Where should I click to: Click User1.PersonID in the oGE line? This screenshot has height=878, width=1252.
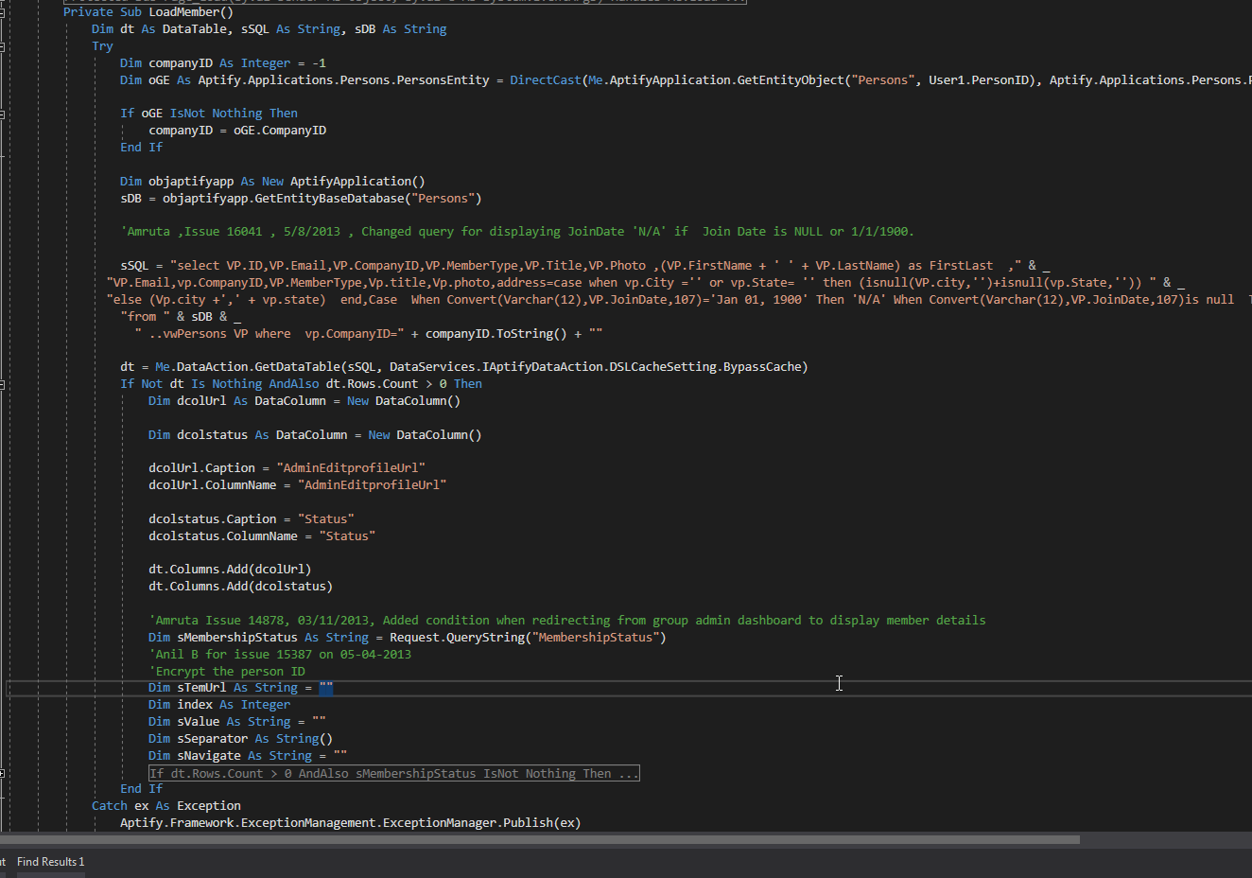pyautogui.click(x=981, y=80)
